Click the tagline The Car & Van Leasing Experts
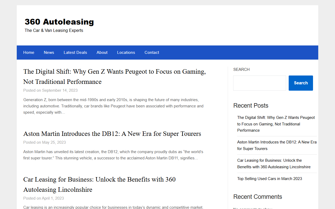This screenshot has width=335, height=209. coord(54,30)
